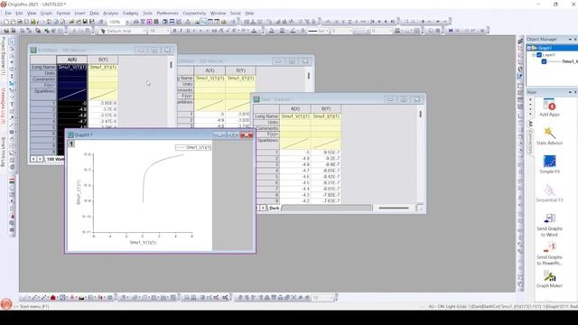Open the zoom 100% dropdown
578x325 pixels.
click(x=127, y=22)
